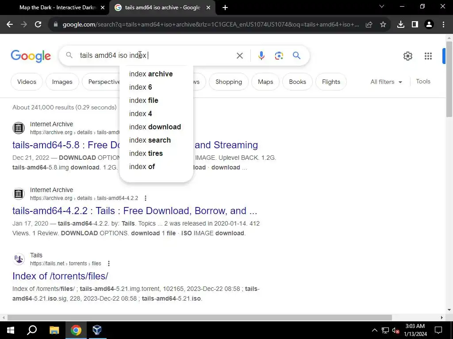Open tails-amd64-5.8 archive result
Viewport: 453px width, 339px height.
click(66, 145)
